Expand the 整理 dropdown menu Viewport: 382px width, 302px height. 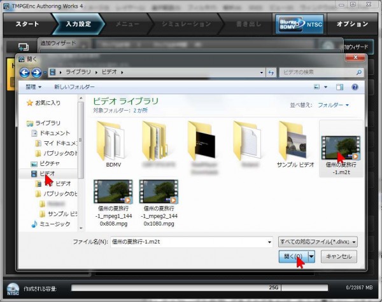(33, 86)
